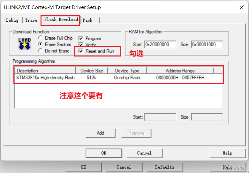Open the Trace tab

click(x=31, y=20)
